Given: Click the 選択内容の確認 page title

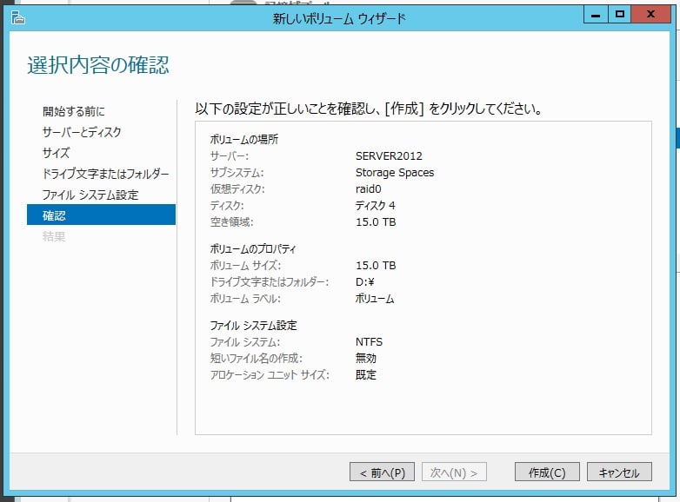Looking at the screenshot, I should point(98,65).
